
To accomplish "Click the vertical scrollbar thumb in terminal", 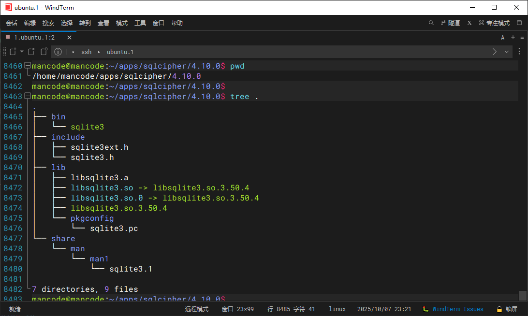I will coord(522,295).
